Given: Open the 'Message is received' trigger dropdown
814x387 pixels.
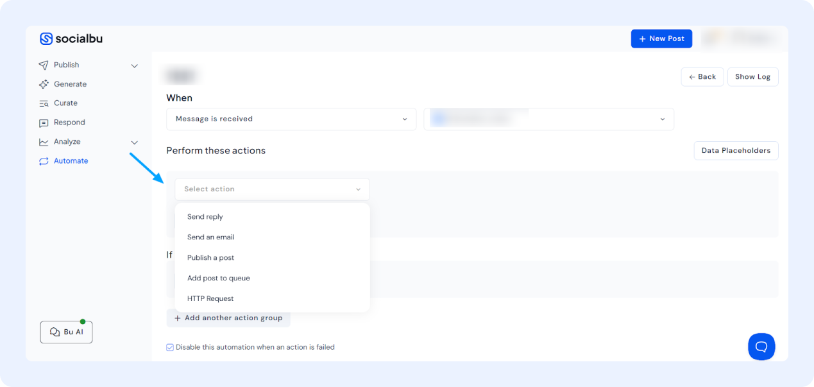Looking at the screenshot, I should coord(291,119).
